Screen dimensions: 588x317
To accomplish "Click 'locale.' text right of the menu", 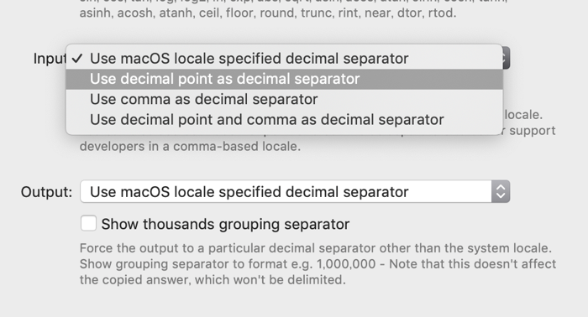I will (x=523, y=115).
